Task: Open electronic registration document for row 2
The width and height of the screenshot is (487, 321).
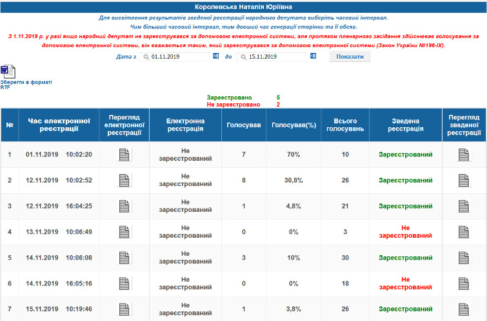Action: tap(124, 180)
